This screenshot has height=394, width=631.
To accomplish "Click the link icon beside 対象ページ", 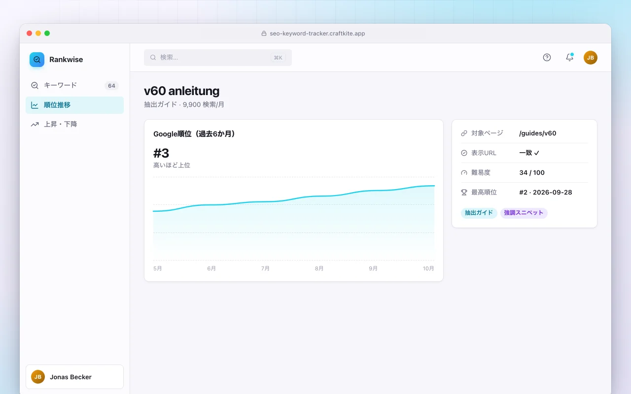I will (x=464, y=133).
